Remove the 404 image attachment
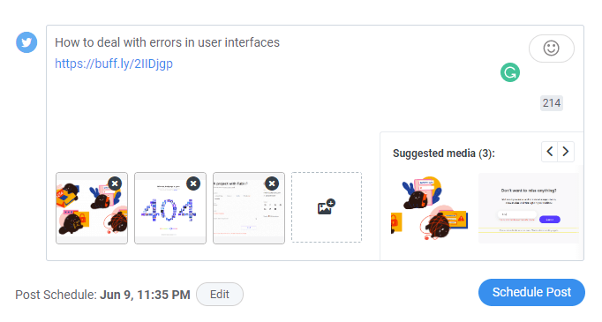This screenshot has height=322, width=602. [193, 183]
